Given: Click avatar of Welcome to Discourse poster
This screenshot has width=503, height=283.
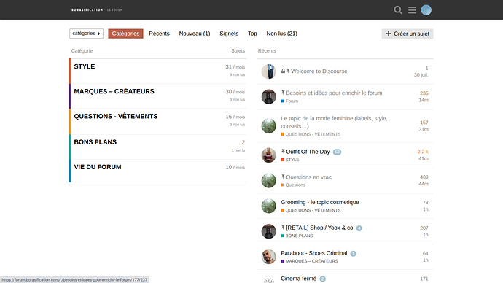Looking at the screenshot, I should [268, 71].
